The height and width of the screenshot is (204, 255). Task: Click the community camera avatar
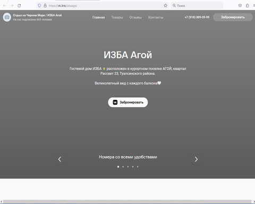point(7,17)
